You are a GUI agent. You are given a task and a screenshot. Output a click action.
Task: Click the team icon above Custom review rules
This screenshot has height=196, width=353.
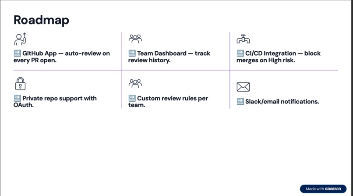(135, 84)
